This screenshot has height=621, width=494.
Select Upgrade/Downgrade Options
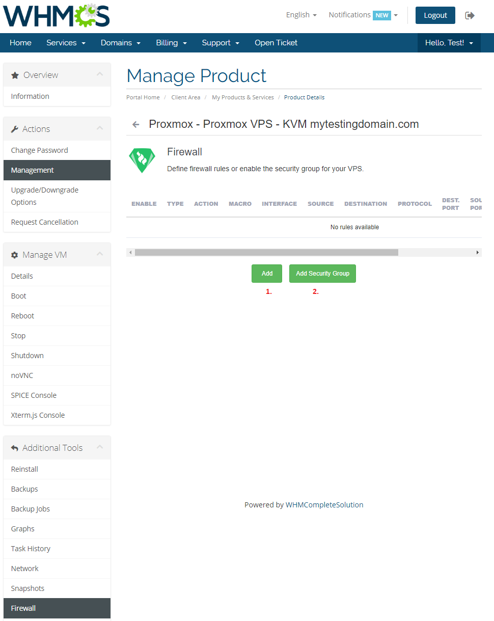point(57,196)
